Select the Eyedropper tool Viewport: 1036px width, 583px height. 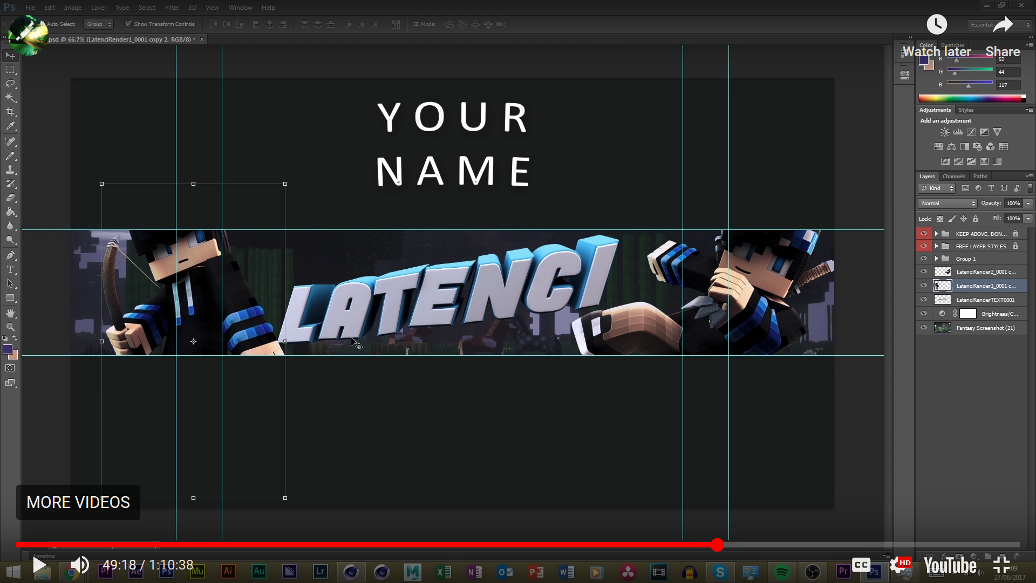[x=10, y=126]
